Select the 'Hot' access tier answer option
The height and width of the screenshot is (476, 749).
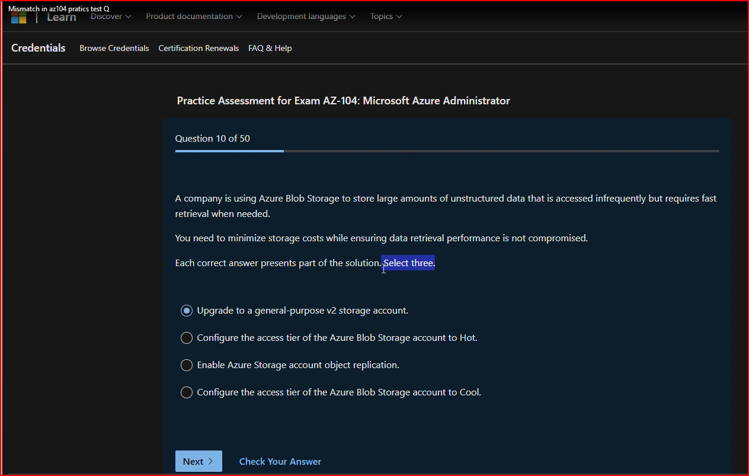(187, 337)
